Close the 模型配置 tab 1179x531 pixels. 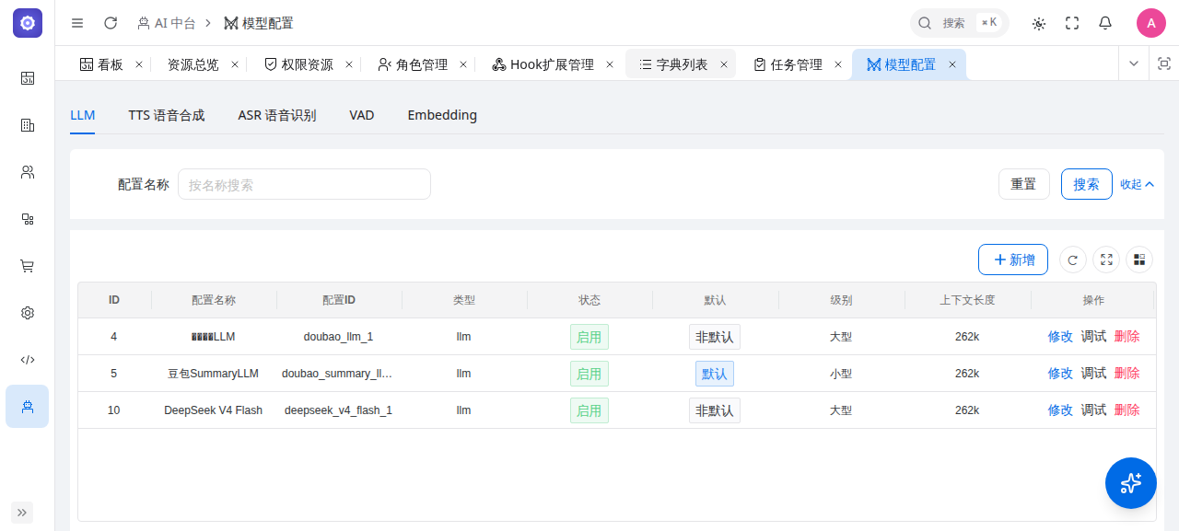(x=952, y=64)
